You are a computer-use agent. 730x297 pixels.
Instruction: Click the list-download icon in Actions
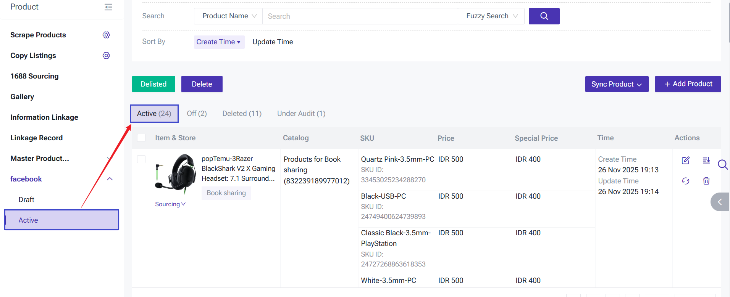(x=706, y=161)
